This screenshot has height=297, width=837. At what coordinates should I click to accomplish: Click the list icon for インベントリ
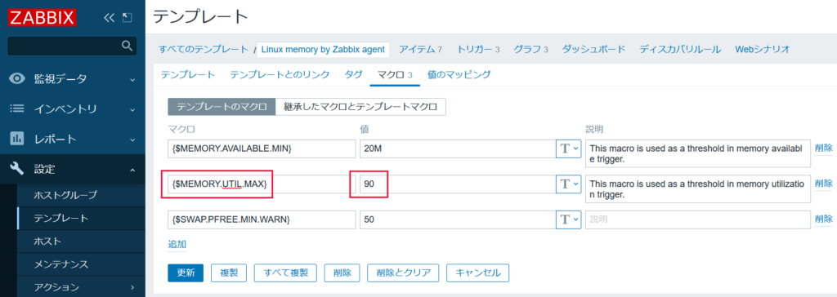coord(18,109)
